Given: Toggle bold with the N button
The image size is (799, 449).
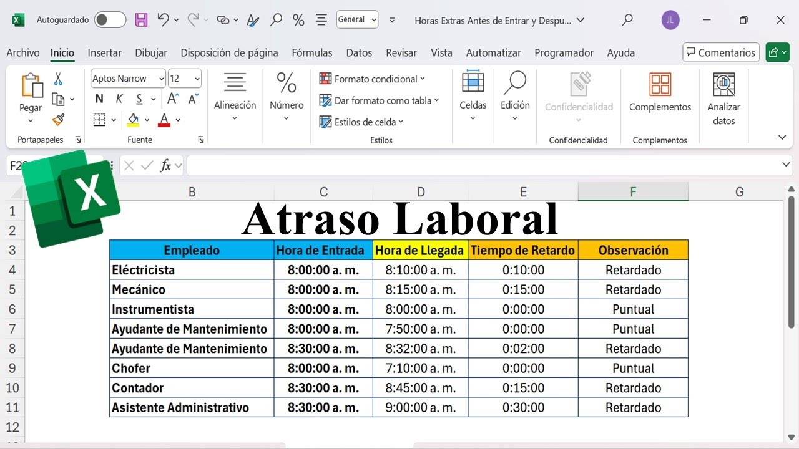Looking at the screenshot, I should coord(99,99).
